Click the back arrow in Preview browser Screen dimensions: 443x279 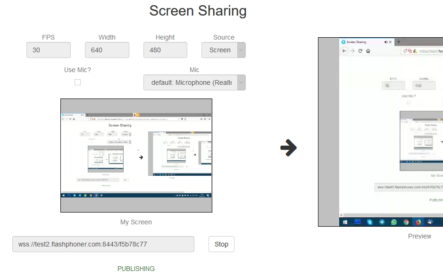pos(344,51)
